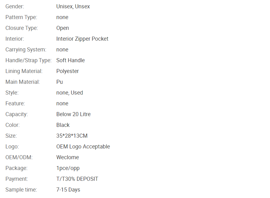Click the Color value Black

tap(63, 125)
